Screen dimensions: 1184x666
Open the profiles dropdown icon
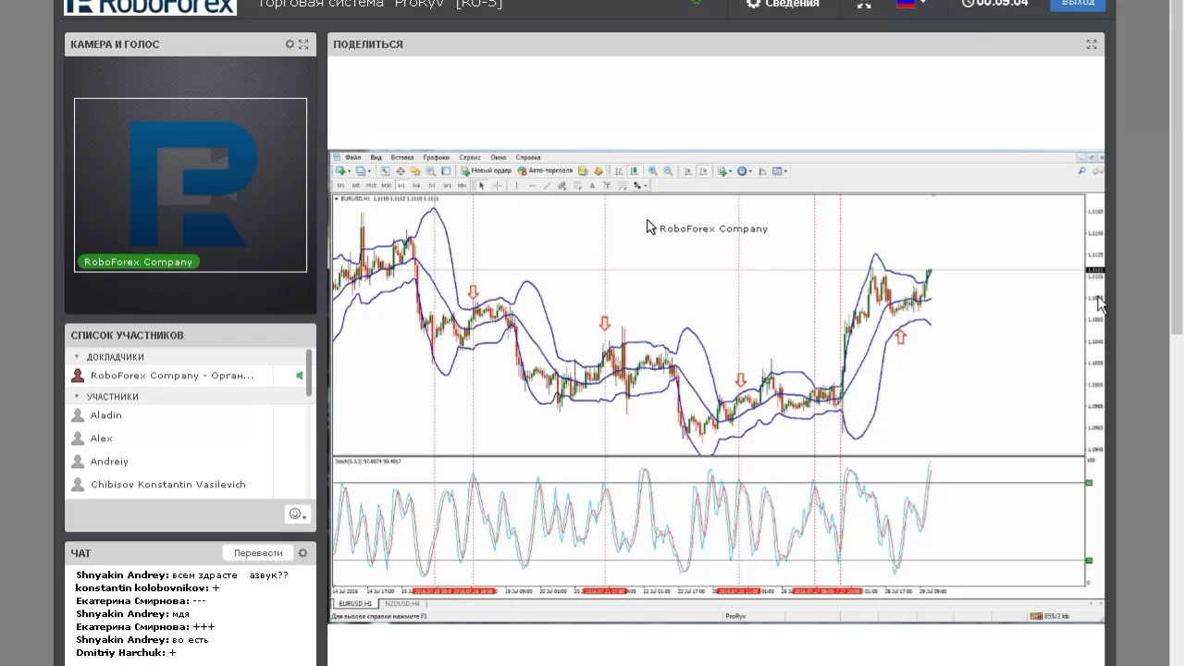(363, 171)
